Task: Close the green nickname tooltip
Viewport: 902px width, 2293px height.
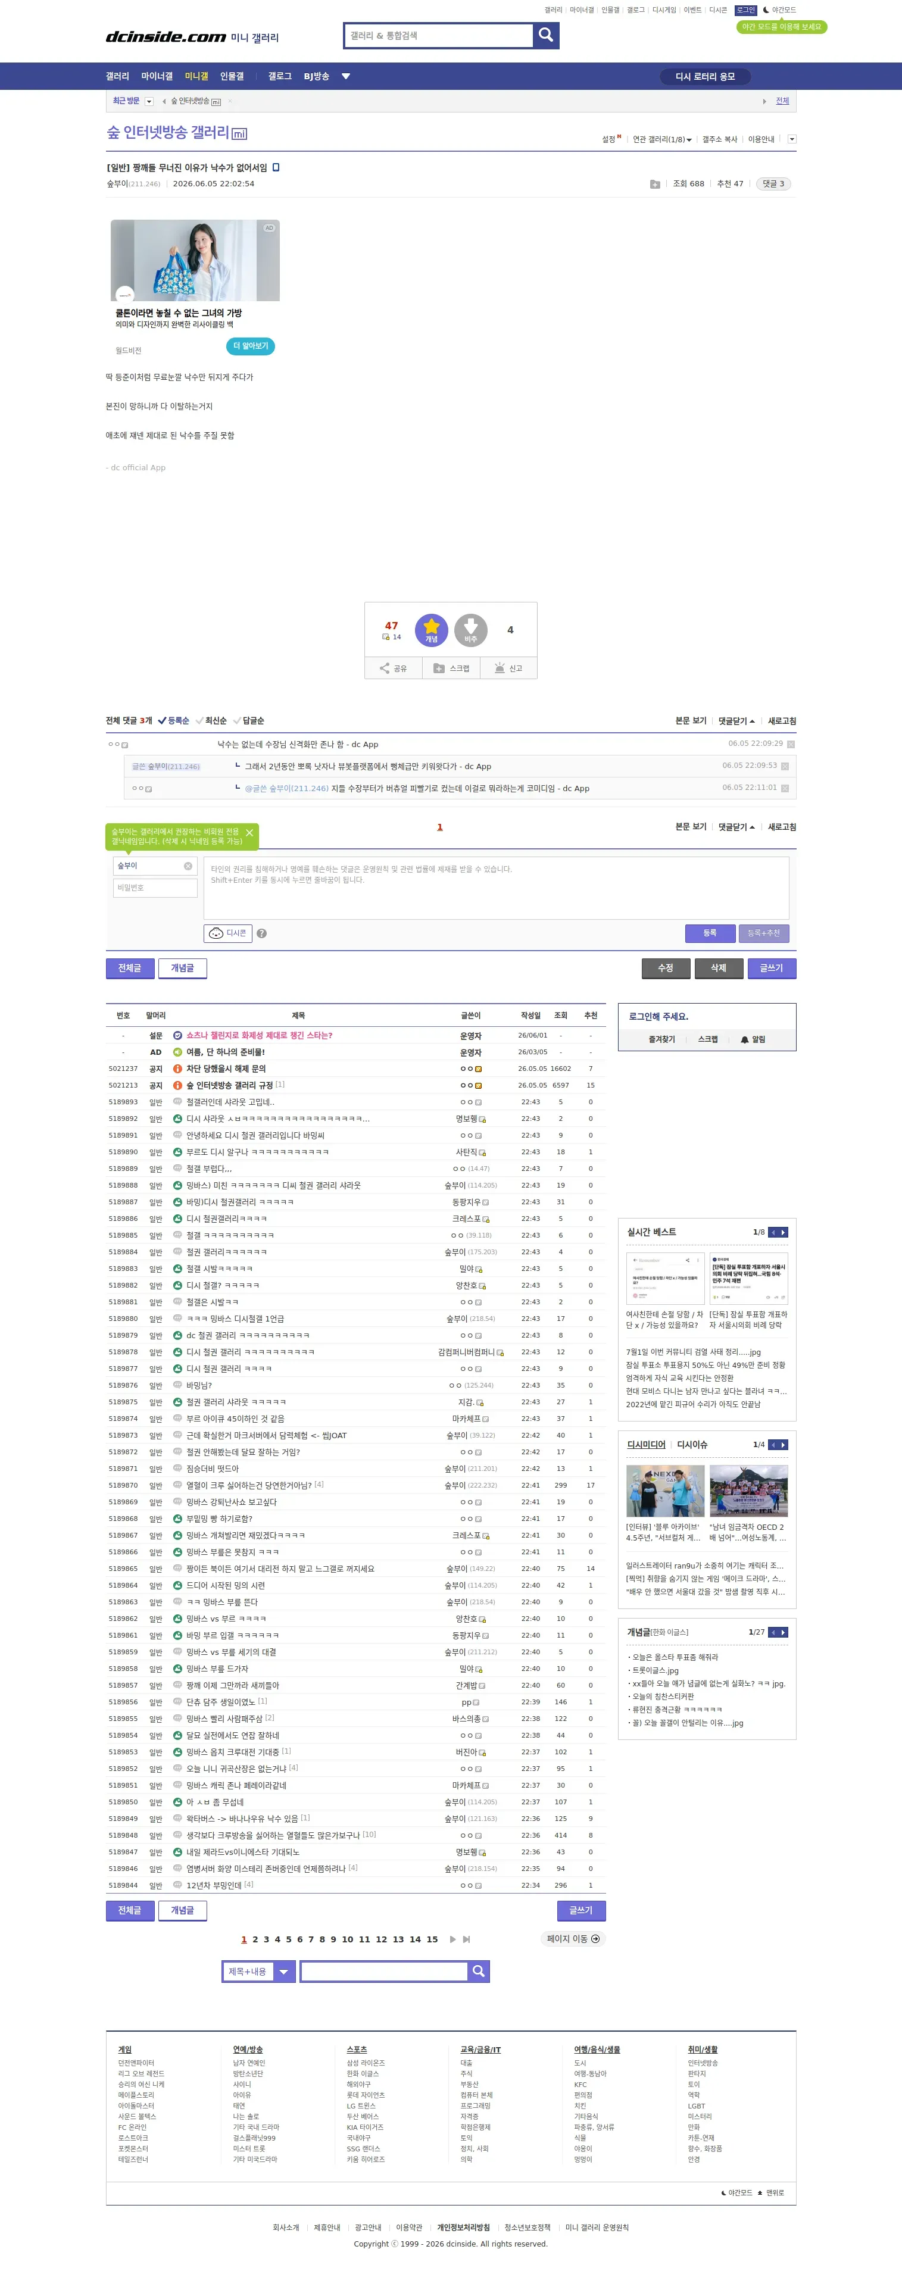Action: (249, 832)
